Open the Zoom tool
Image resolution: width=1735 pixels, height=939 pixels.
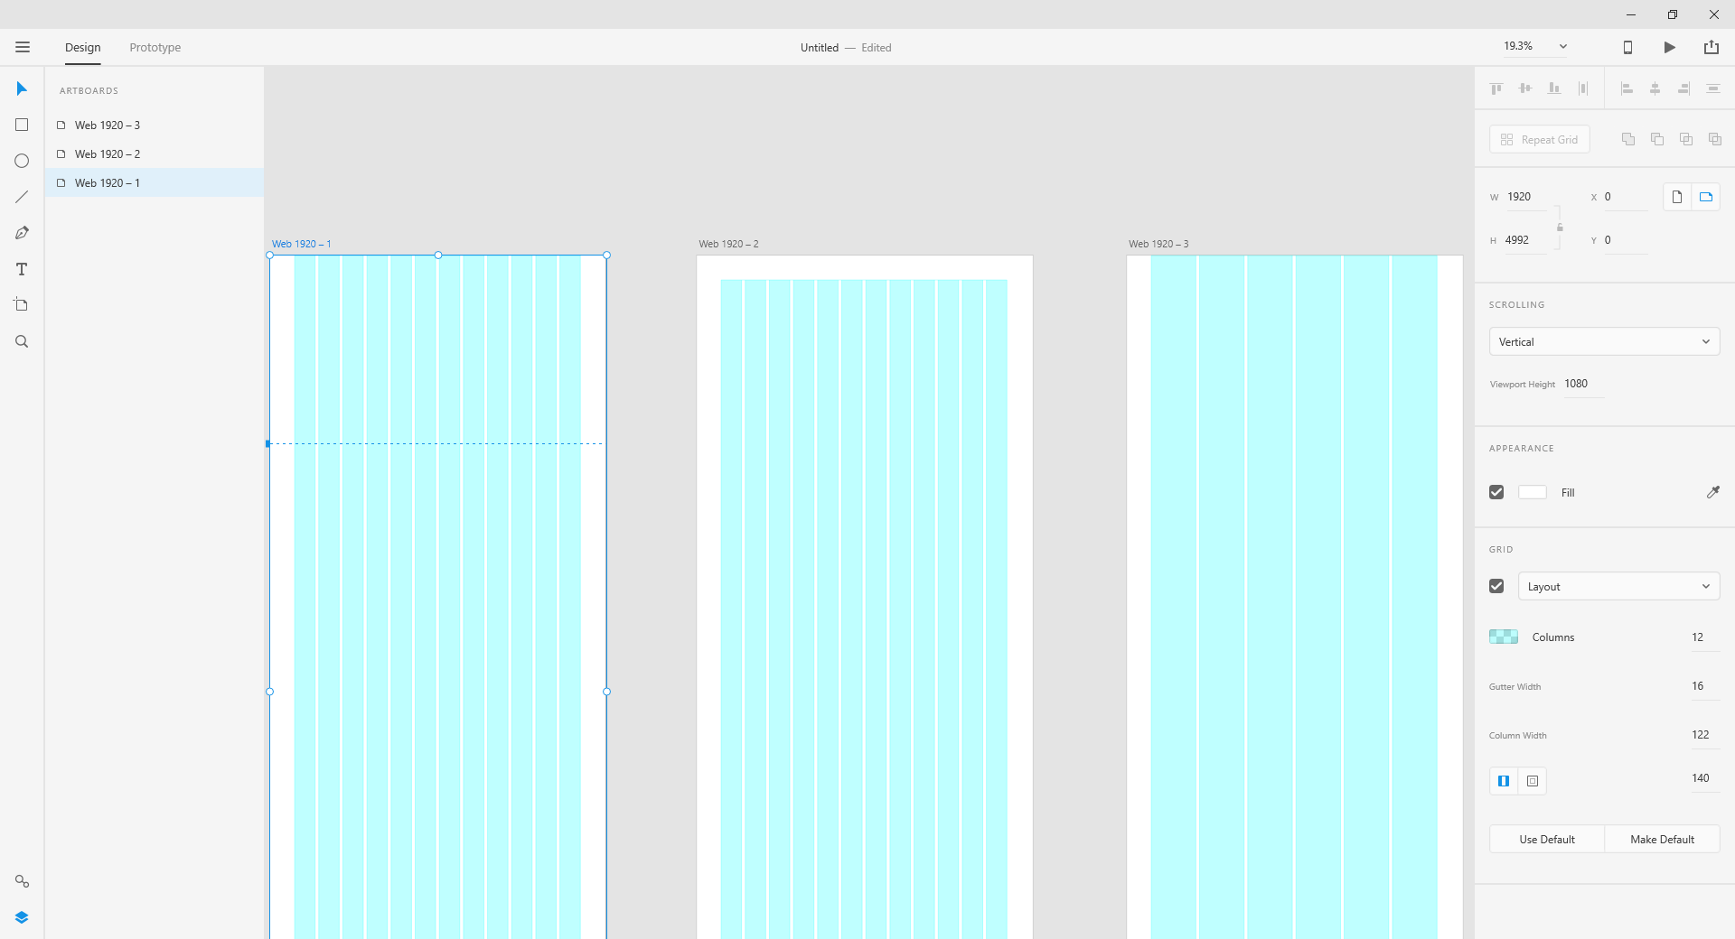pyautogui.click(x=21, y=340)
